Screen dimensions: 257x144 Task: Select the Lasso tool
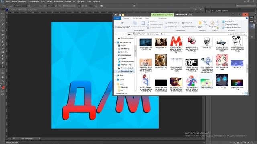2,20
